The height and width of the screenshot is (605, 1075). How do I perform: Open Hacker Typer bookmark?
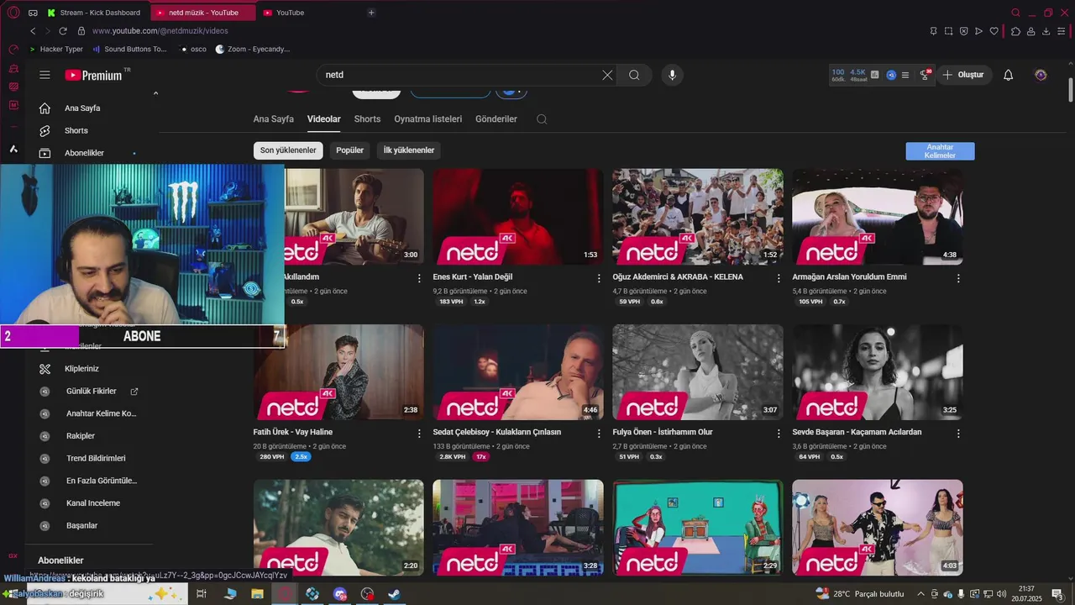55,50
